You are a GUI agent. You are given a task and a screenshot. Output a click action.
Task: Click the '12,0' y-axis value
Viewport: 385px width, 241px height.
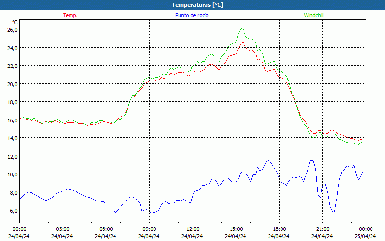[x=13, y=157]
